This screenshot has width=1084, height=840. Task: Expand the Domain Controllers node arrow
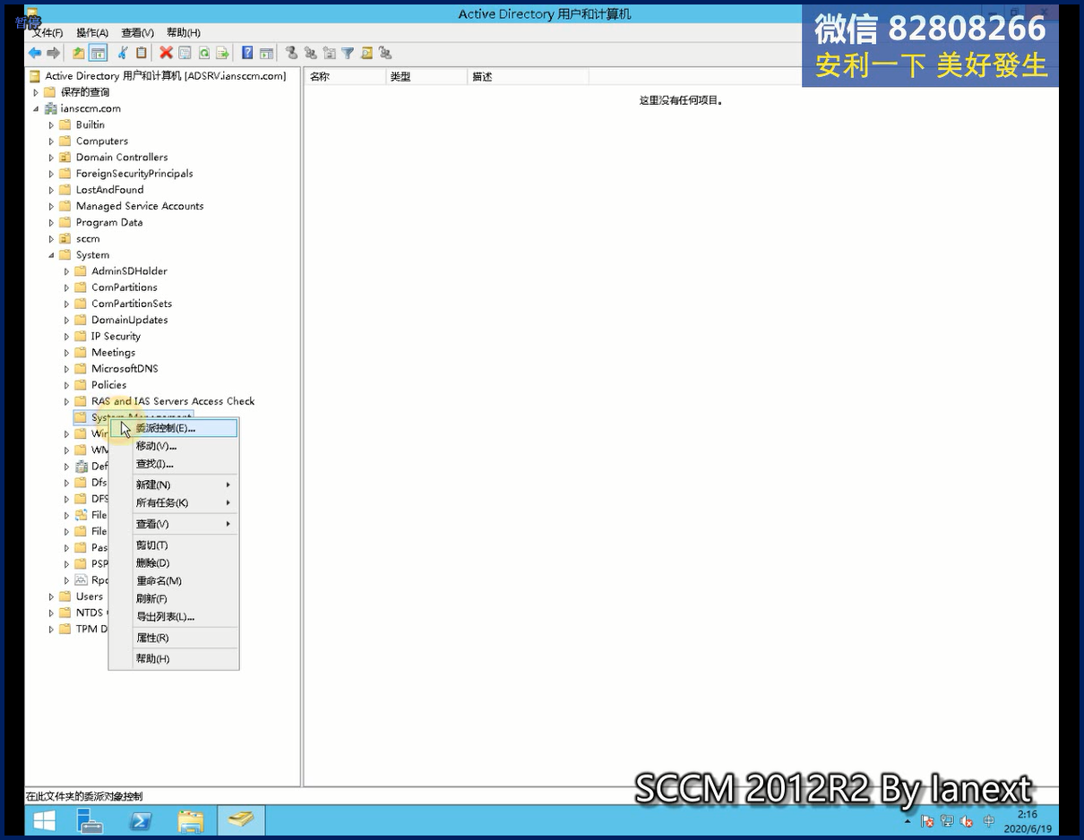(51, 158)
